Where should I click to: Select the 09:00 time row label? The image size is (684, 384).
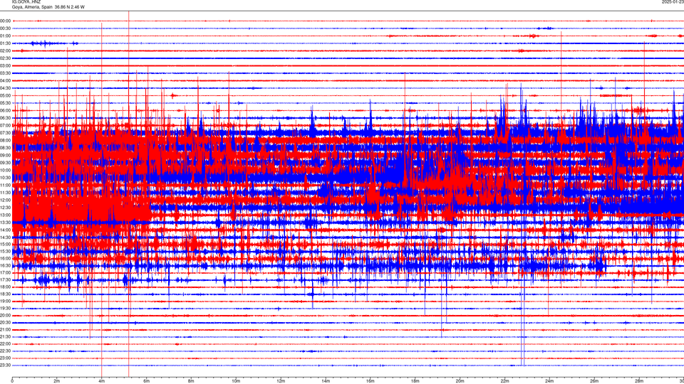coord(5,156)
